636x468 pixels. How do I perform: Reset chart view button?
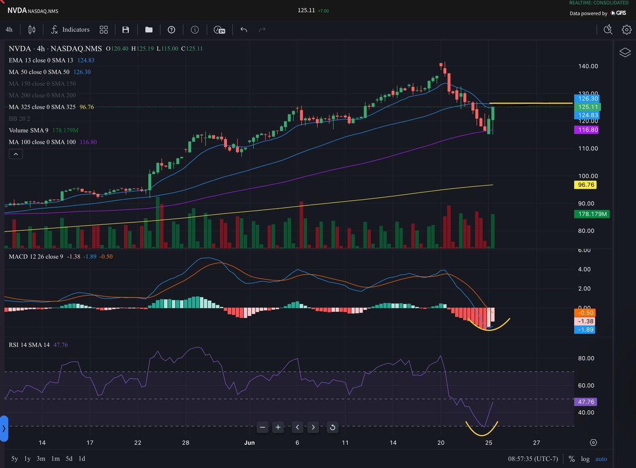[x=332, y=427]
